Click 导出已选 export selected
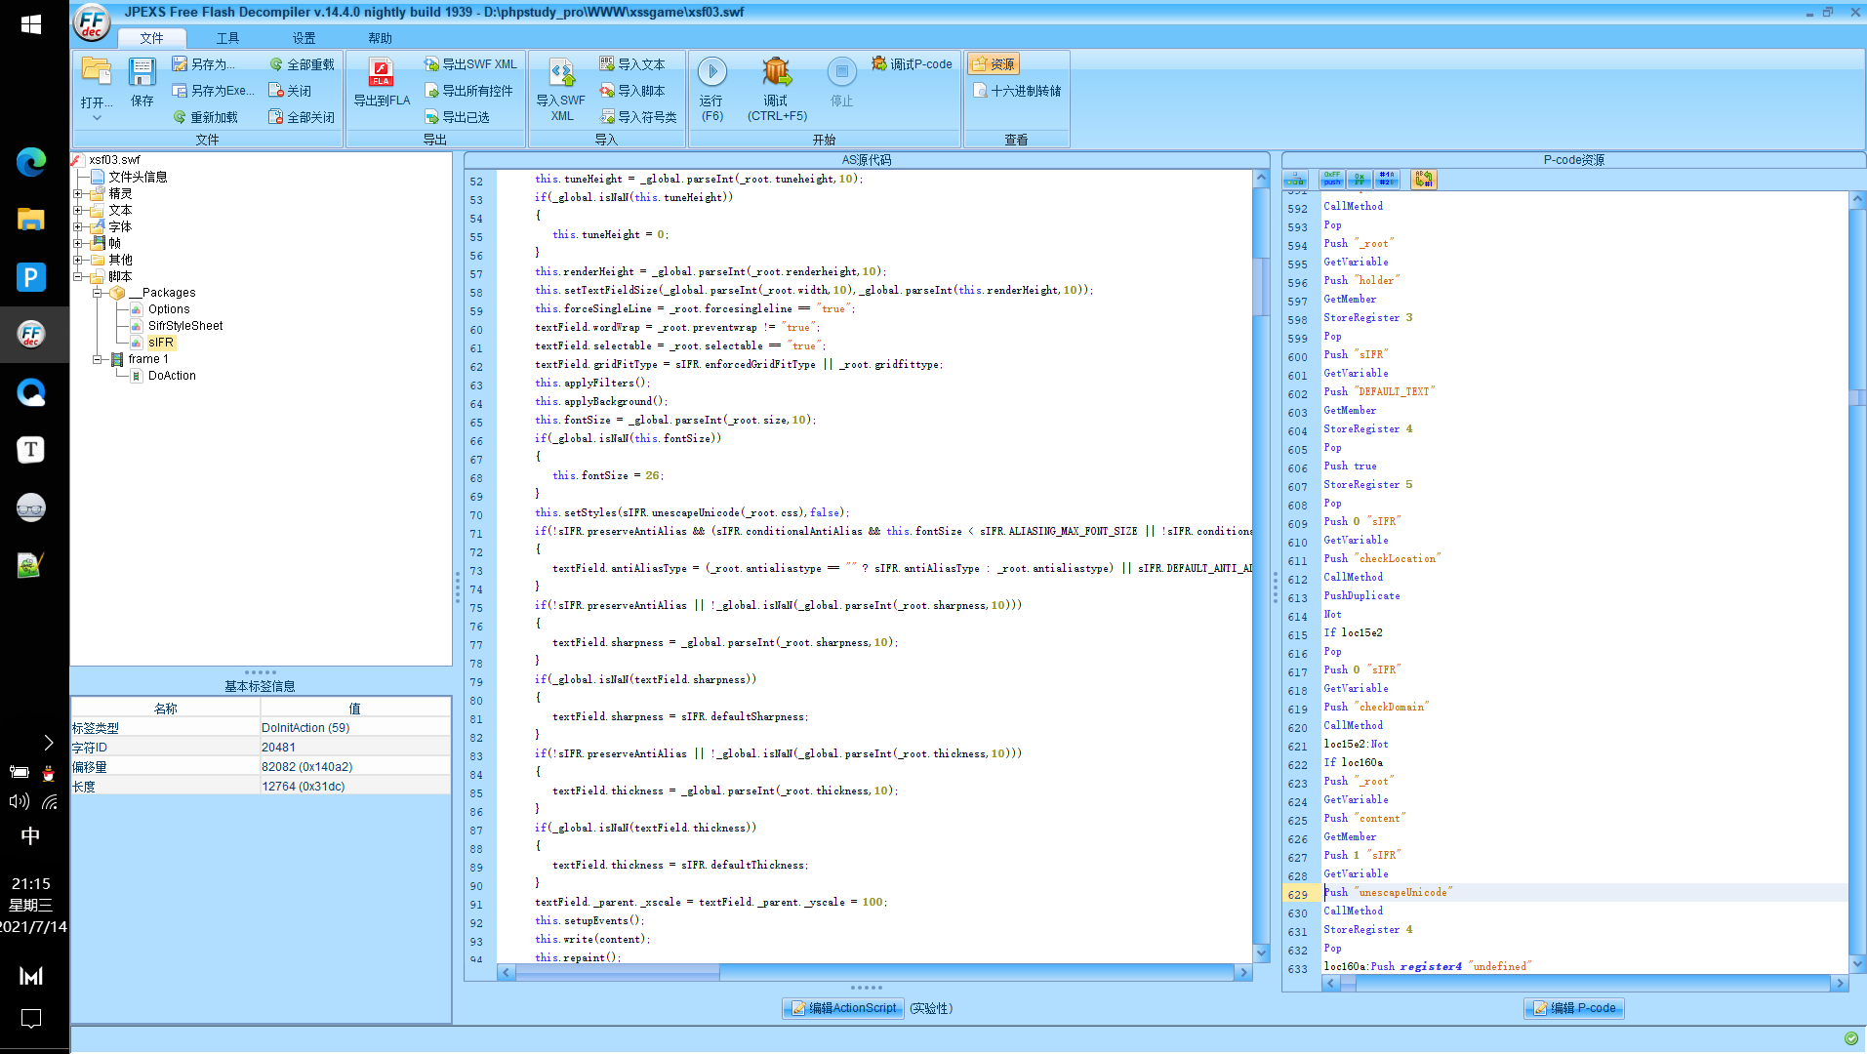The width and height of the screenshot is (1867, 1054). tap(457, 117)
